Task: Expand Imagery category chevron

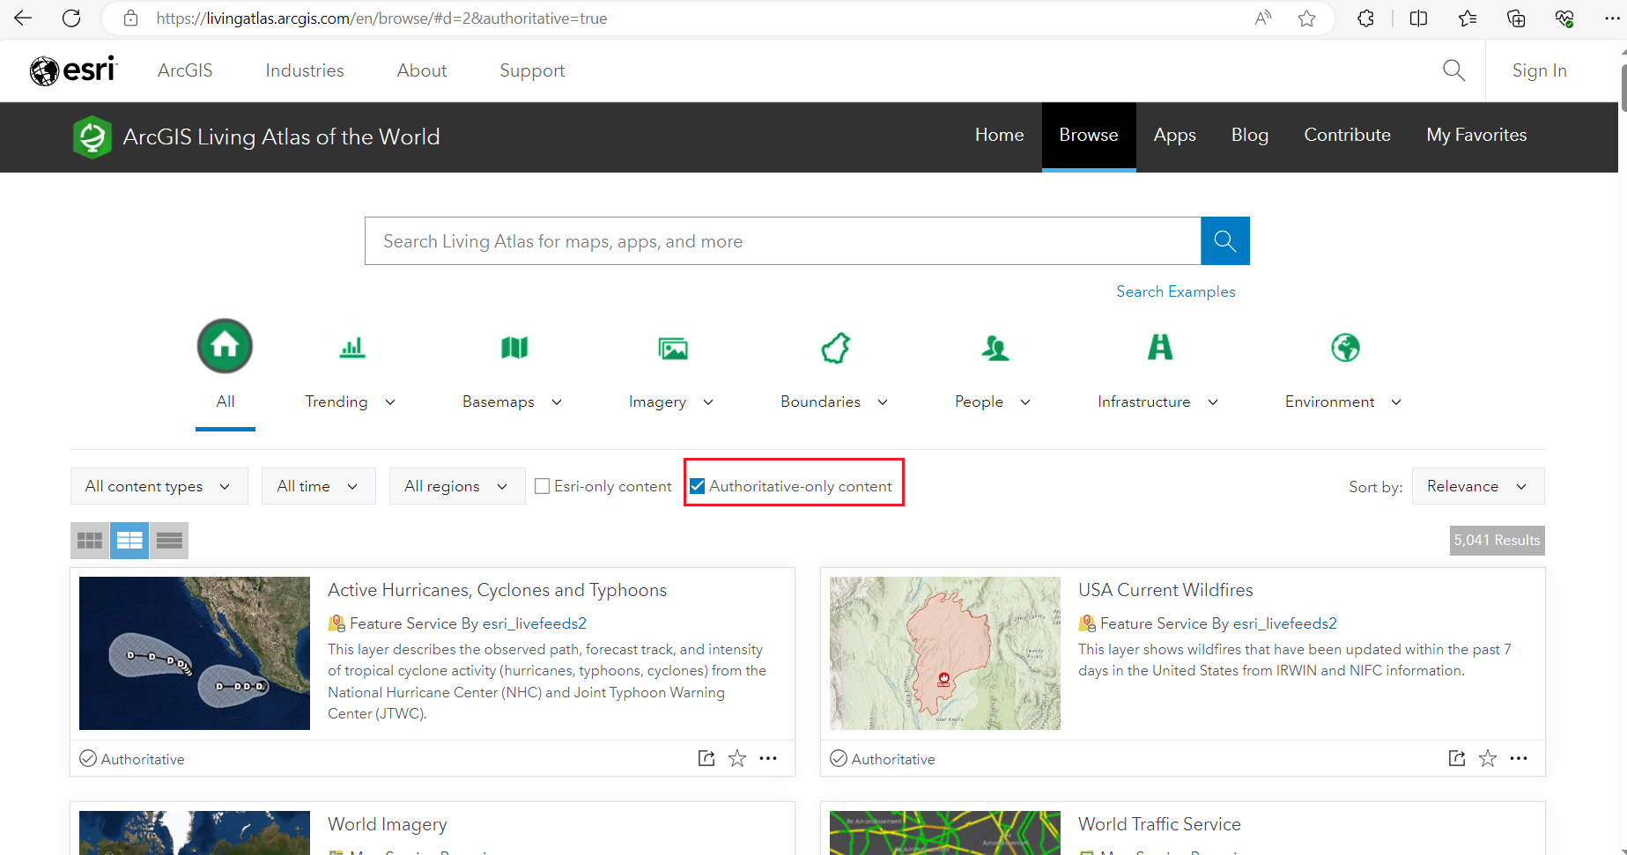Action: 708,402
